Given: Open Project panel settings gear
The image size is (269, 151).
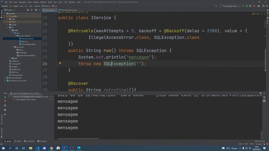Looking at the screenshot, I should click(36, 10).
